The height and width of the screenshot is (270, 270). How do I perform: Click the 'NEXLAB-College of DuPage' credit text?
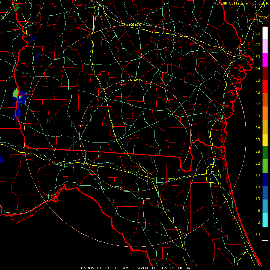coord(240,3)
